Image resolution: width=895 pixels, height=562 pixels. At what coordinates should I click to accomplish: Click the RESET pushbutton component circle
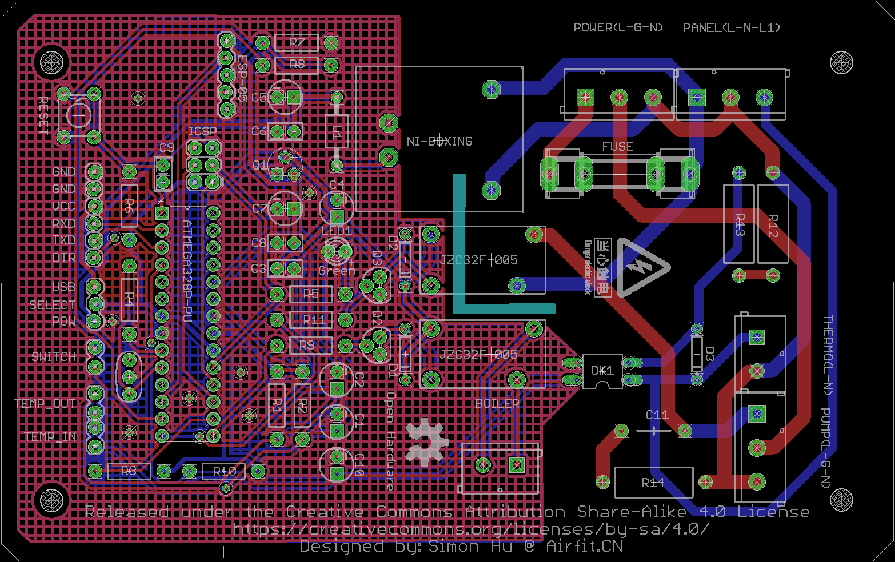click(79, 115)
